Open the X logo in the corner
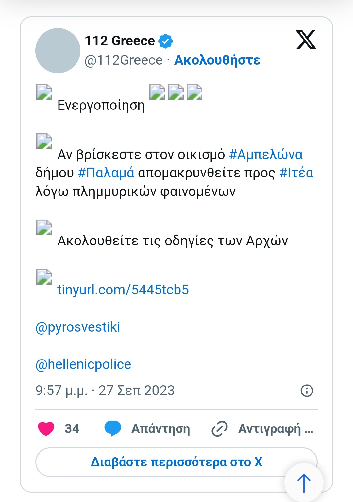353x502 pixels. pos(306,40)
